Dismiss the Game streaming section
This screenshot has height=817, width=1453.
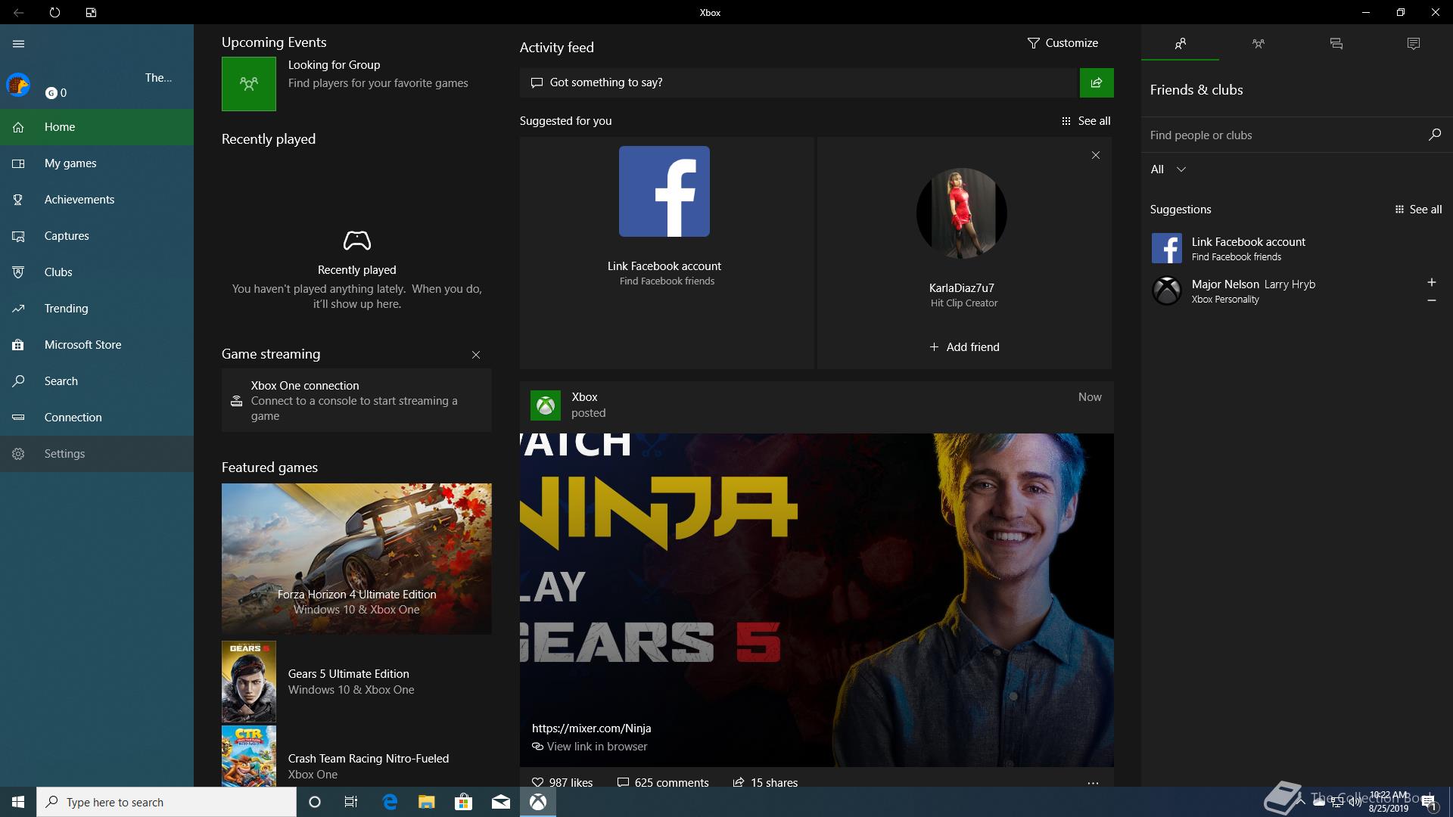tap(476, 355)
